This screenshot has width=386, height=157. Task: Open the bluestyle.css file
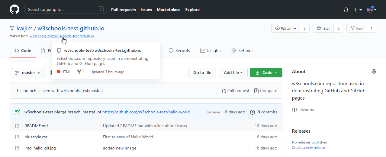(x=36, y=137)
